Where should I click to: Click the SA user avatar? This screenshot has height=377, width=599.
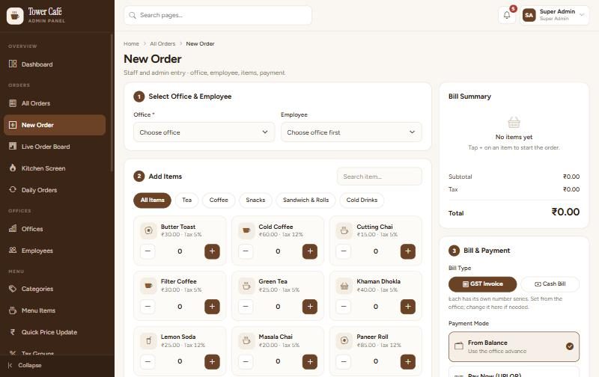click(529, 15)
